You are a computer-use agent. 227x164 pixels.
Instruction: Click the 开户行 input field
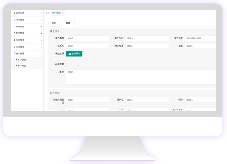147,100
